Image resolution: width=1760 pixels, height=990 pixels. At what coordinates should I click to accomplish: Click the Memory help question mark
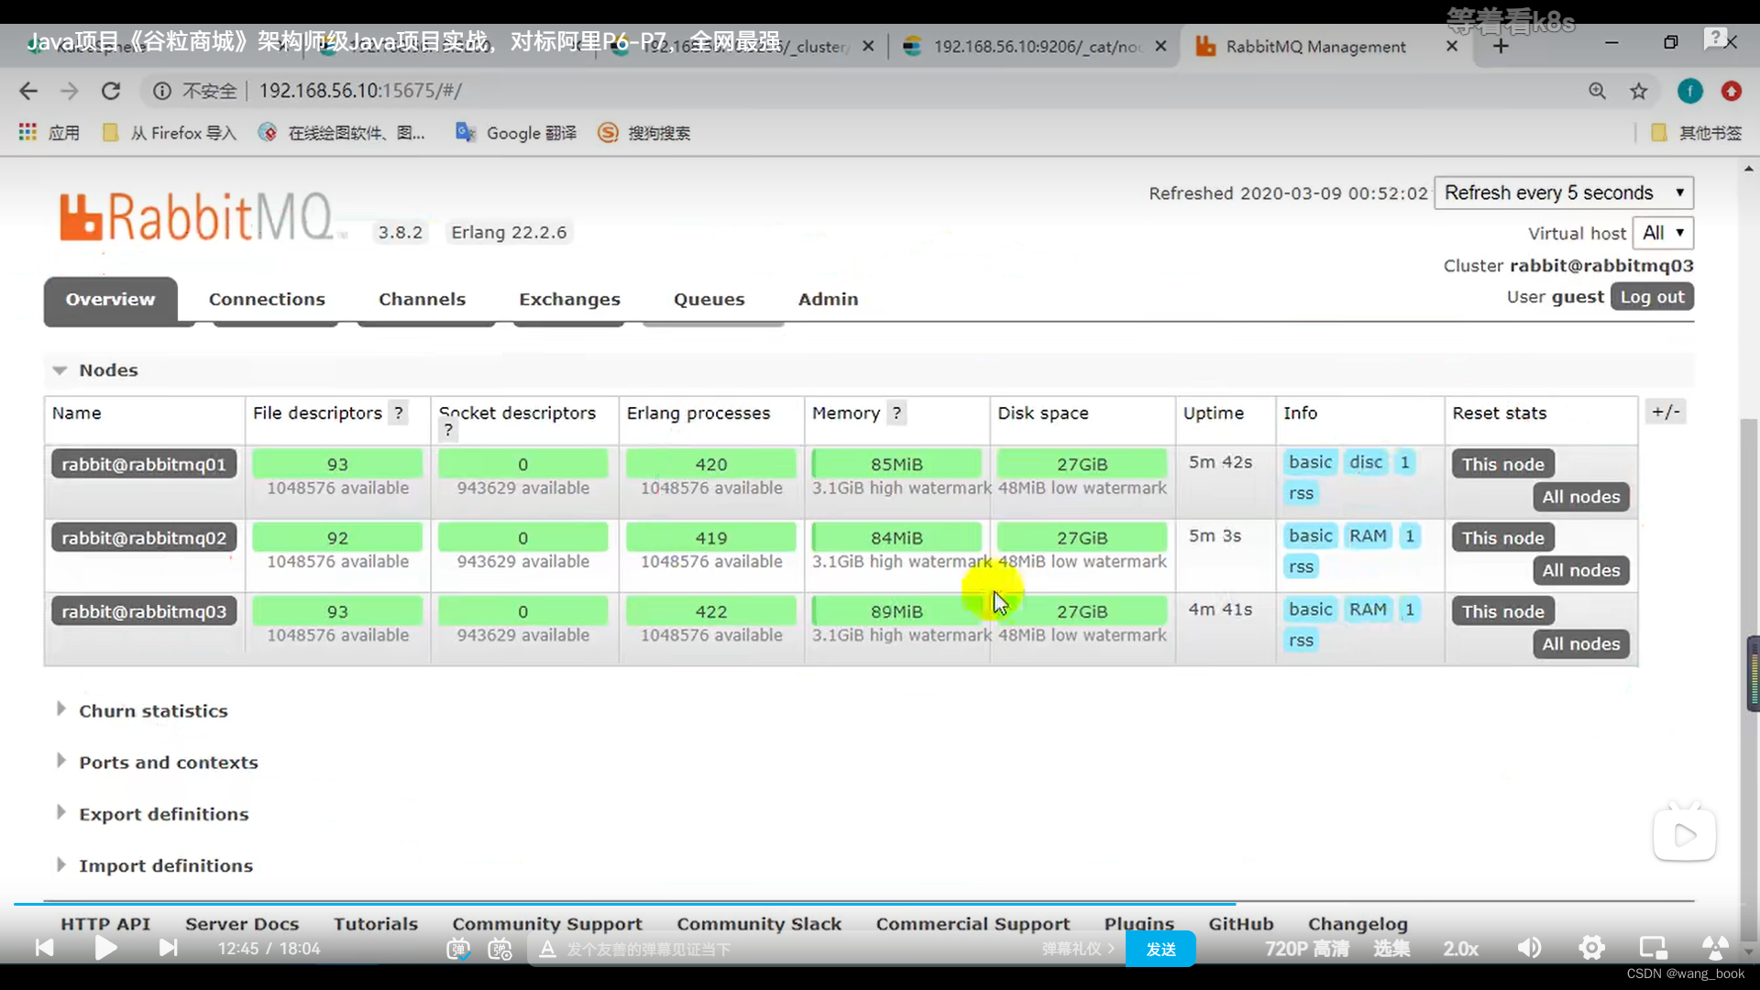tap(896, 413)
